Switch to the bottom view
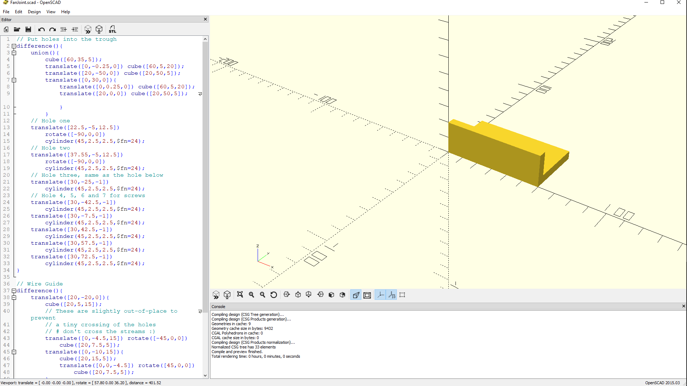Viewport: 687px width, 386px height. pos(309,295)
